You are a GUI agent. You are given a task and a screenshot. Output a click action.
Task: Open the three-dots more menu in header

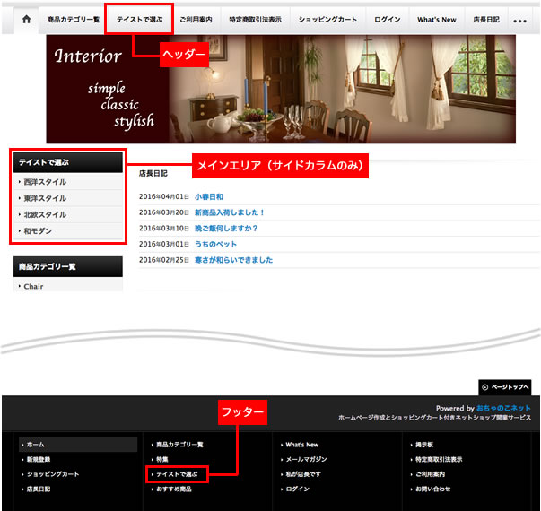[519, 21]
